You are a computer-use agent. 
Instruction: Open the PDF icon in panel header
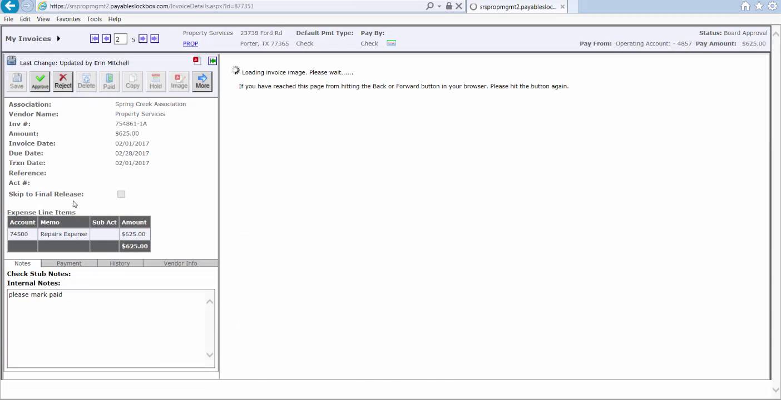[x=196, y=61]
